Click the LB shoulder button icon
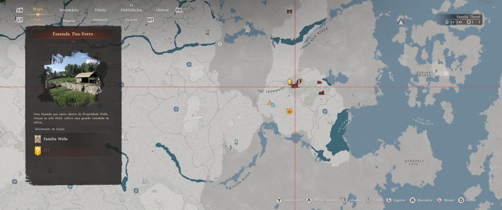 pos(20,10)
